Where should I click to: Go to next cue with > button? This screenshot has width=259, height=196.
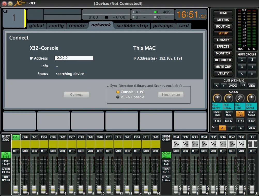224,86
